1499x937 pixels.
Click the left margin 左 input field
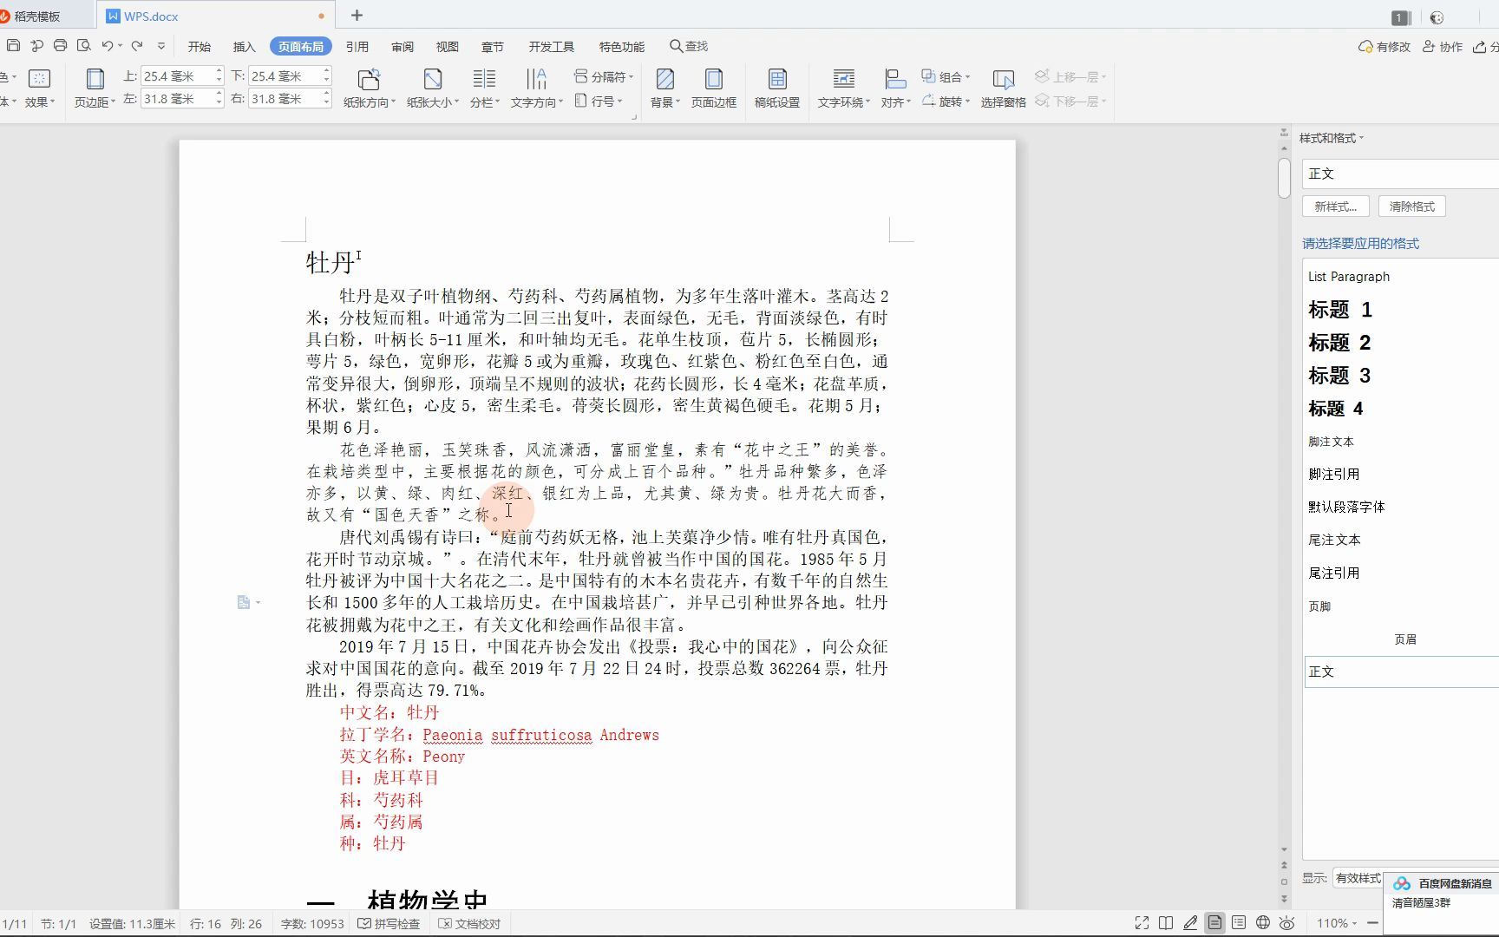click(x=177, y=99)
